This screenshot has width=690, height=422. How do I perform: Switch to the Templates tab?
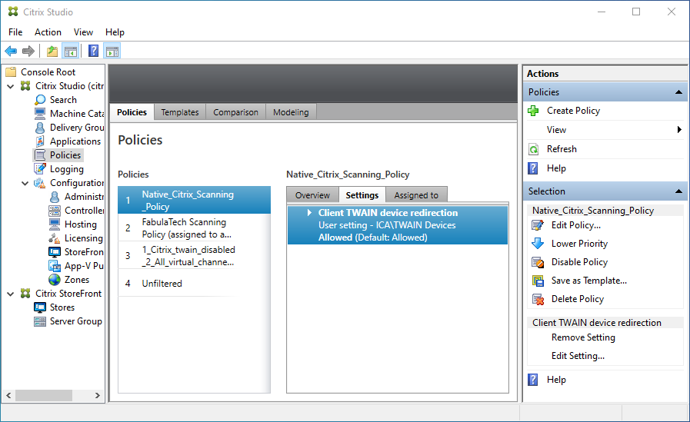(179, 112)
